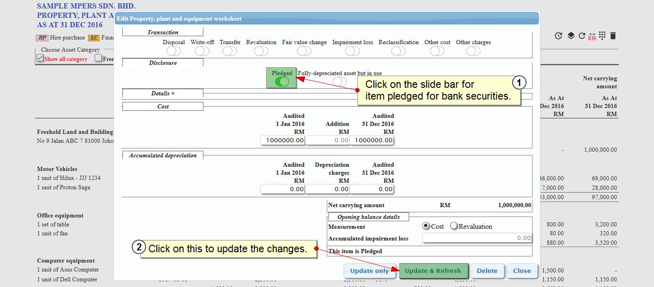This screenshot has width=654, height=287.
Task: Click the orange LC badge
Action: click(x=94, y=38)
